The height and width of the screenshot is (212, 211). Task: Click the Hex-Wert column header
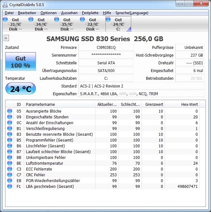point(182,104)
